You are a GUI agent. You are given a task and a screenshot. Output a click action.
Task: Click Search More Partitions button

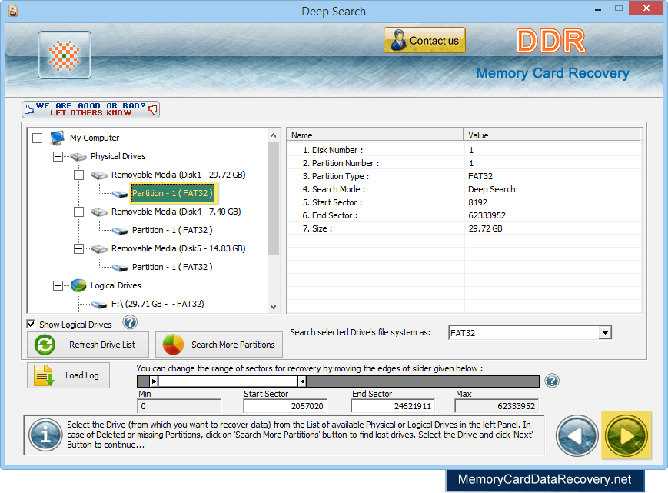(x=219, y=345)
